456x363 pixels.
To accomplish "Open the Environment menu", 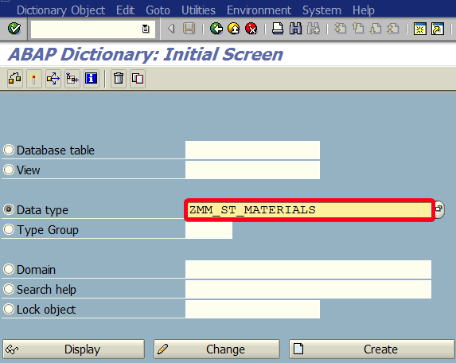I will (x=259, y=10).
